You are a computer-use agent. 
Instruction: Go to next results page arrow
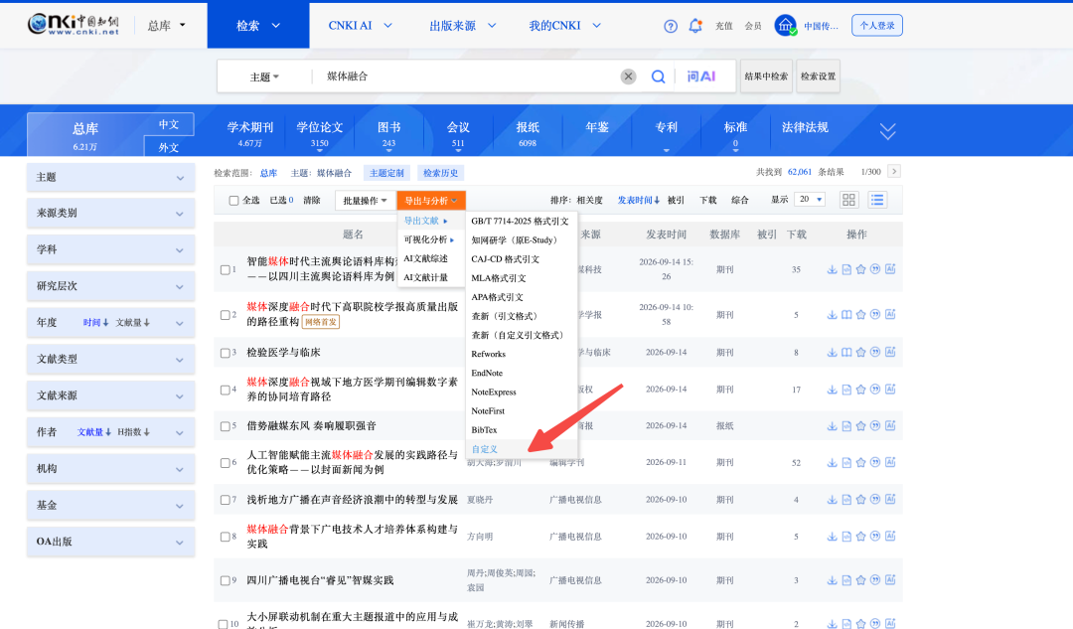point(894,171)
